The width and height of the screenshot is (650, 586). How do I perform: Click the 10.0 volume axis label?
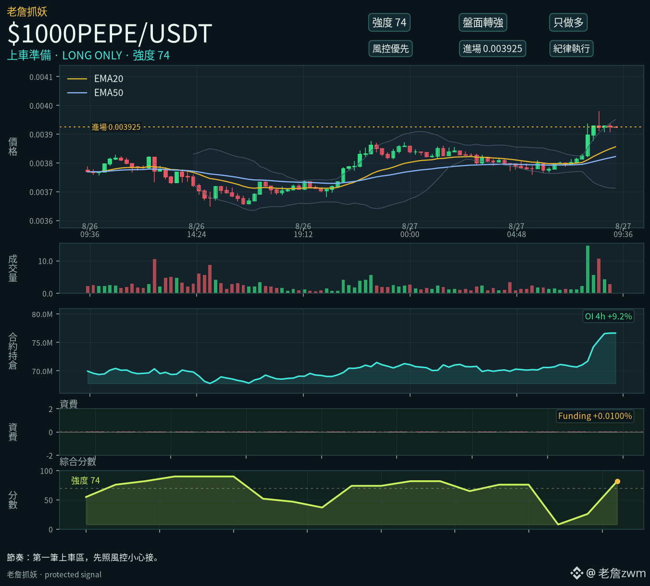[x=46, y=262]
